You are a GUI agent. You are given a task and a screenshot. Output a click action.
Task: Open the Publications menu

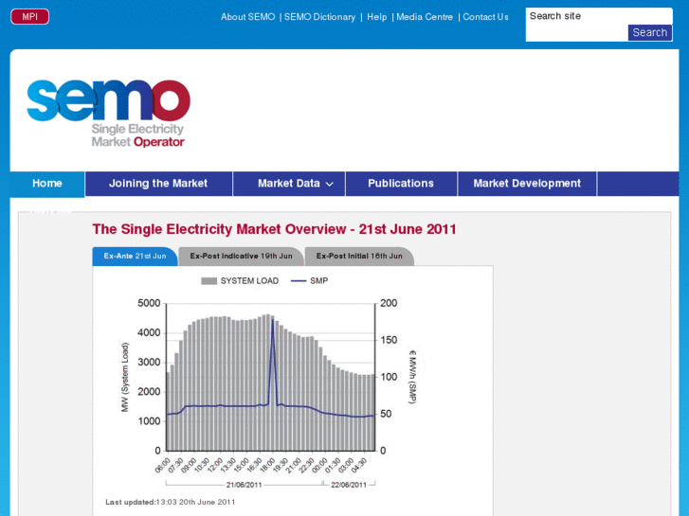pos(401,184)
